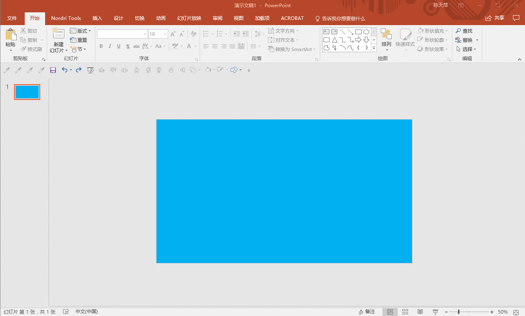The width and height of the screenshot is (525, 316).
Task: Open the Insert (插入) tab
Action: click(97, 18)
